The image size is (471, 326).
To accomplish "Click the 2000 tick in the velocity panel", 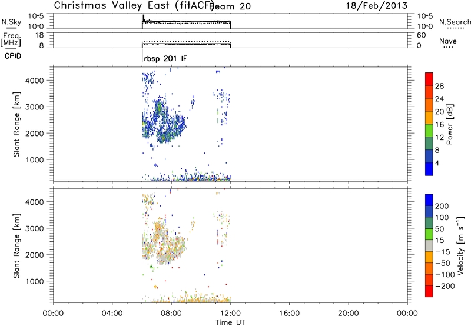I will click(x=35, y=255).
